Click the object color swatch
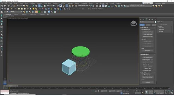 click(x=156, y=22)
